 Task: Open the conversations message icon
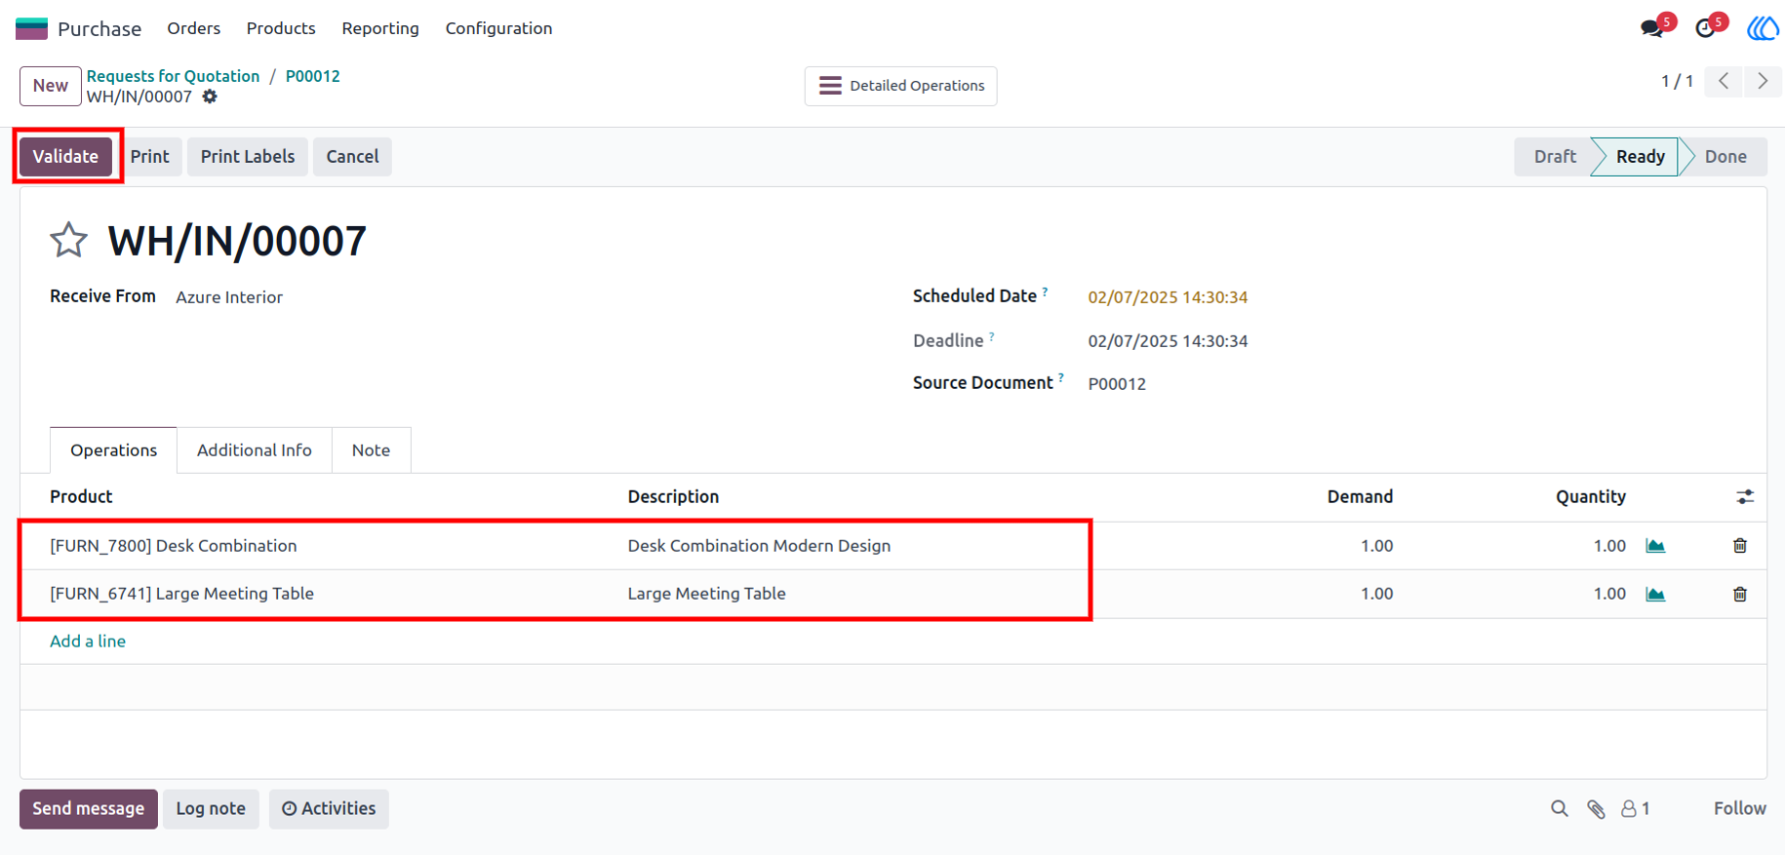pos(1652,27)
